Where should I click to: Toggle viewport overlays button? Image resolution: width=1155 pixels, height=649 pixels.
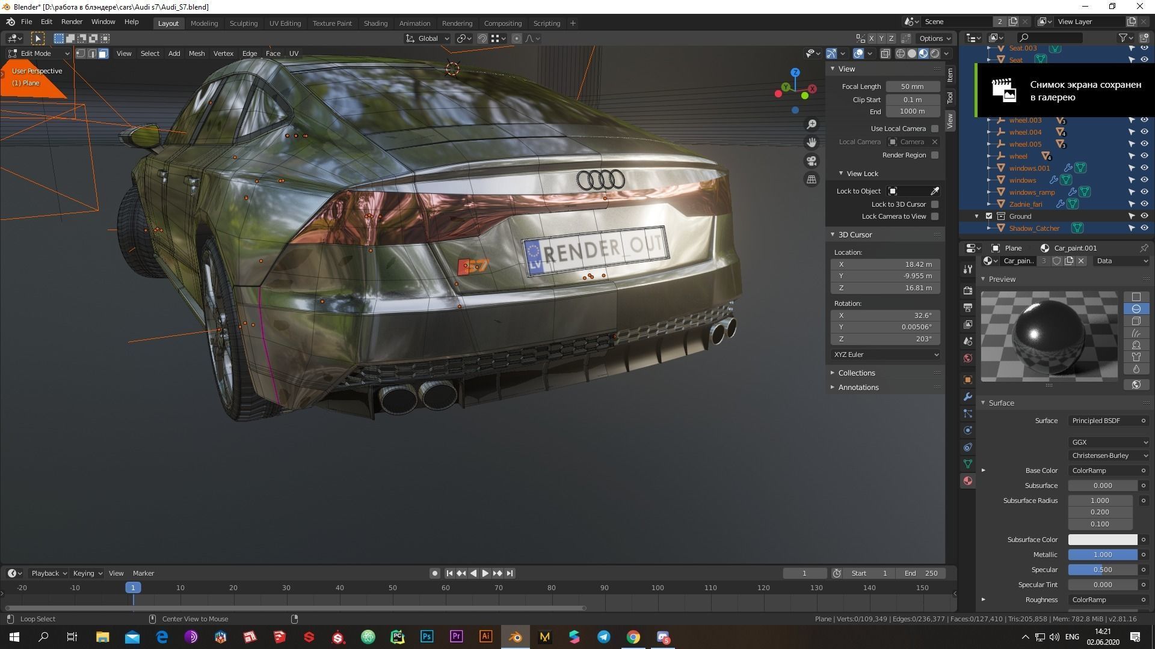(x=858, y=53)
